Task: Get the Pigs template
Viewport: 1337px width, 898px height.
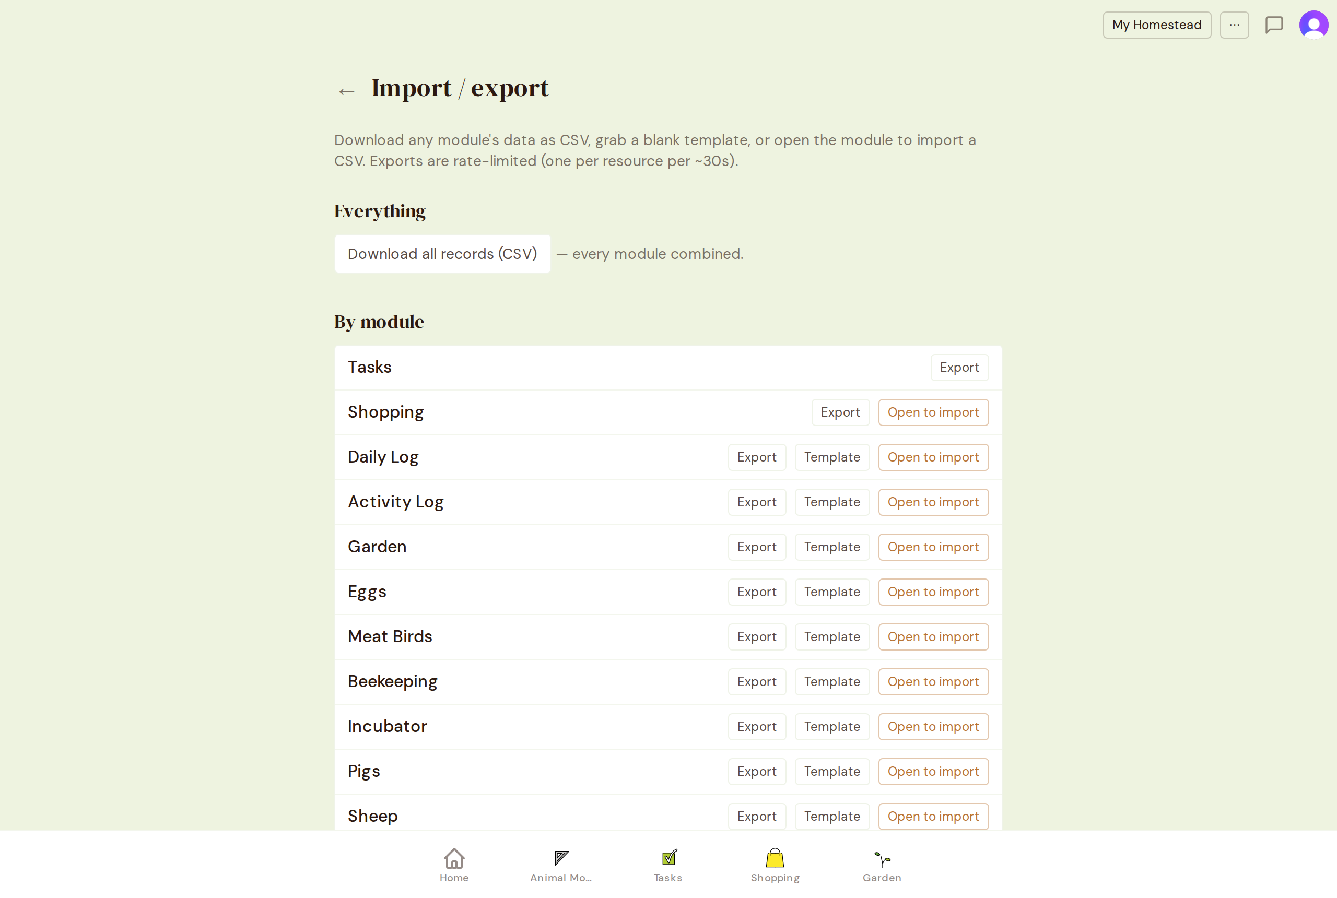Action: tap(832, 772)
